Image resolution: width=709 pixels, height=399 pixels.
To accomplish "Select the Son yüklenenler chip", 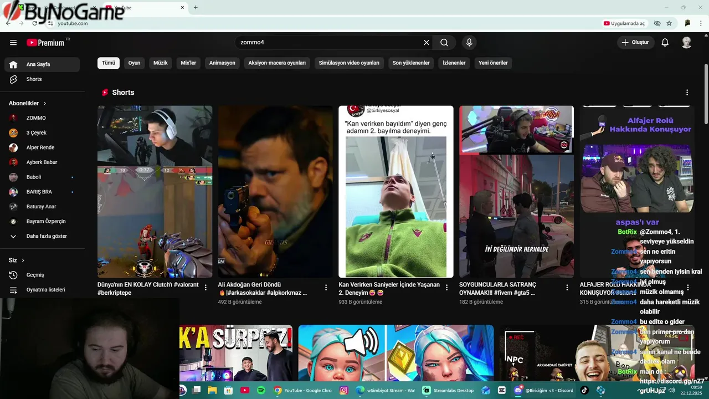I will point(411,63).
